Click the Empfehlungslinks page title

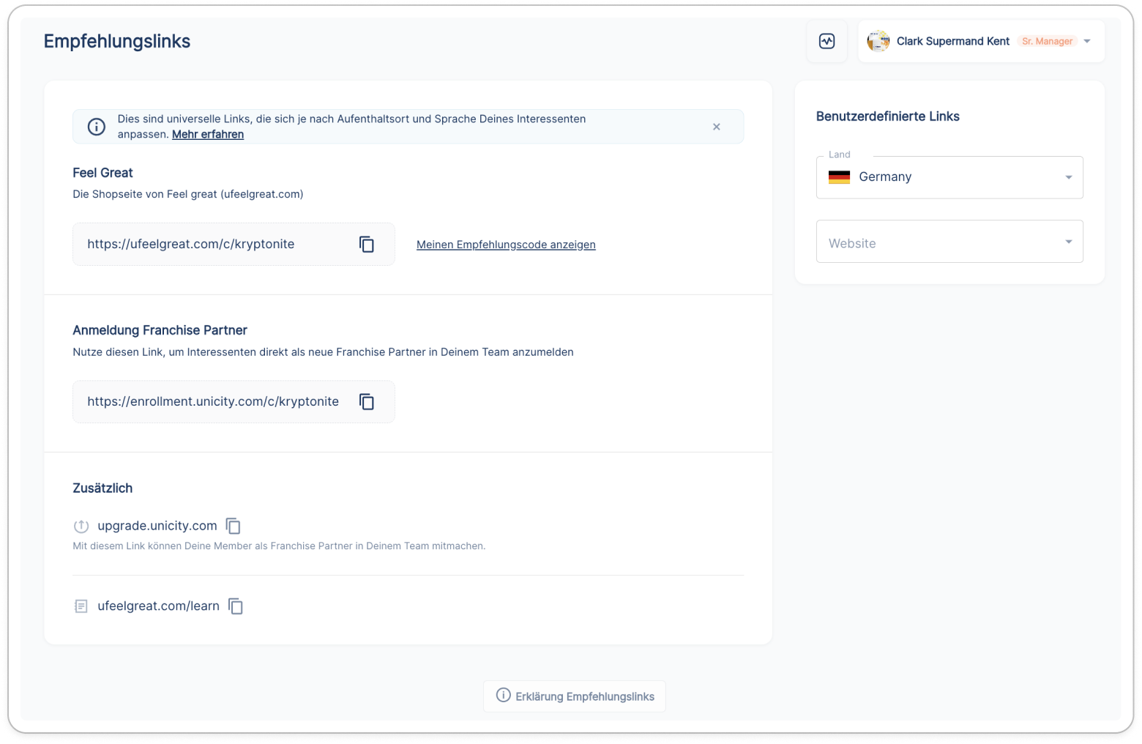[117, 41]
